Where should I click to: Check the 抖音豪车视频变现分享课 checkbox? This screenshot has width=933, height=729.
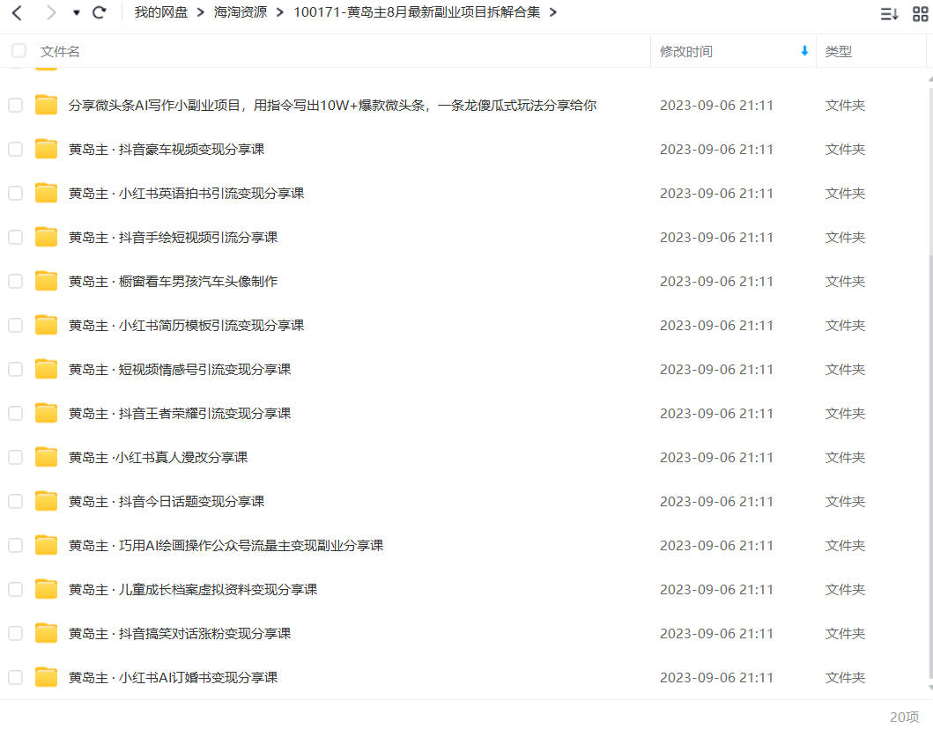[x=16, y=150]
